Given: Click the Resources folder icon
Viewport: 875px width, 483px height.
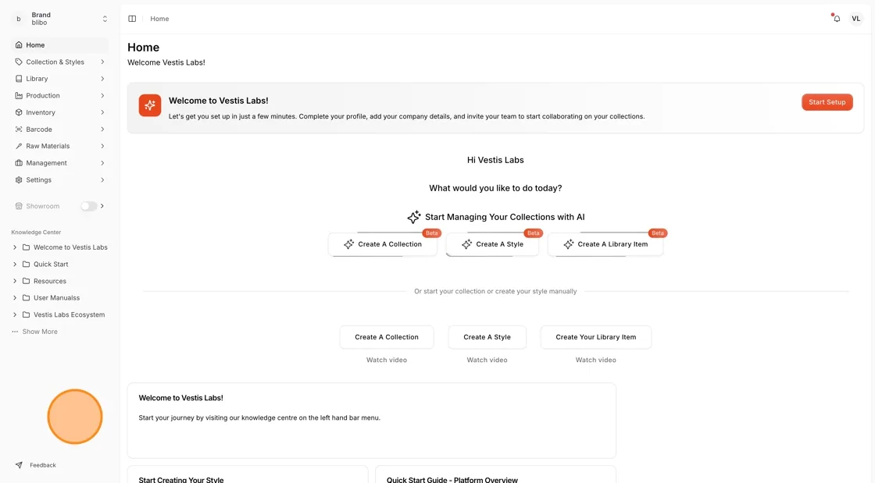Looking at the screenshot, I should [x=27, y=281].
